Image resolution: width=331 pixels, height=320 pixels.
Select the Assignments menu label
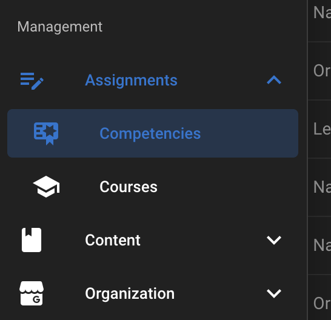(131, 81)
